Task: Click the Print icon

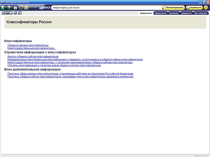Action: (x=11, y=13)
